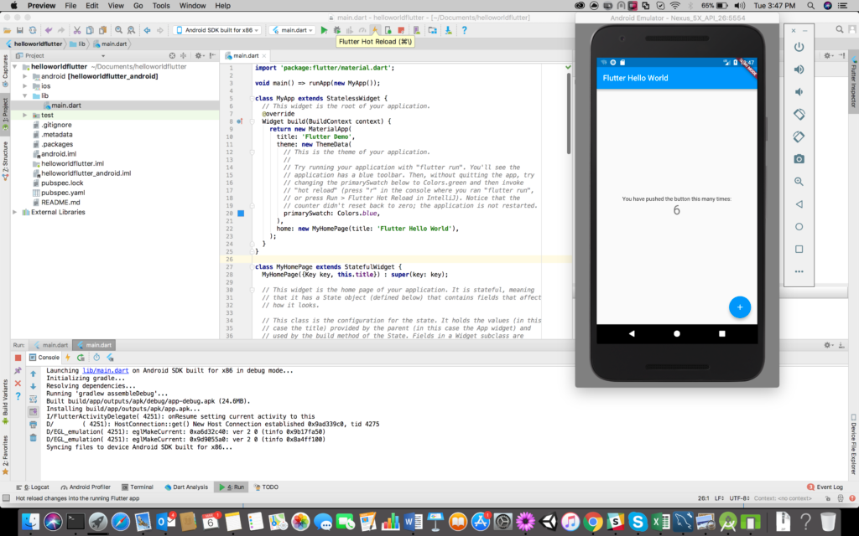
Task: Click emulator back triangle in side panel
Action: pos(799,204)
